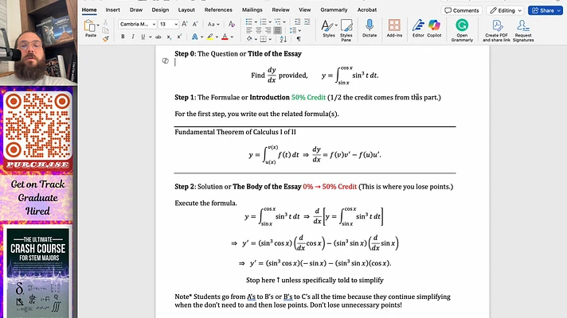Click red font color button
This screenshot has width=567, height=318.
point(225,37)
